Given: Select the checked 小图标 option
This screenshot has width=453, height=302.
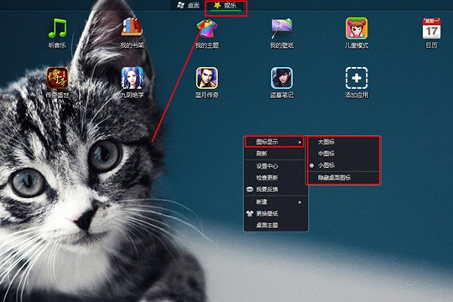Looking at the screenshot, I should (343, 165).
